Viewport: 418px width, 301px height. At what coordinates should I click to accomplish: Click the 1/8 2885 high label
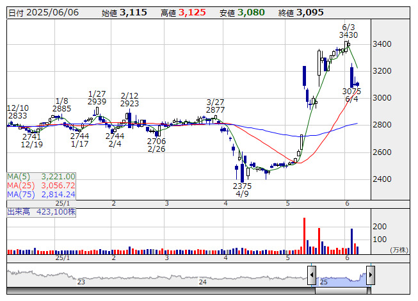(x=62, y=105)
